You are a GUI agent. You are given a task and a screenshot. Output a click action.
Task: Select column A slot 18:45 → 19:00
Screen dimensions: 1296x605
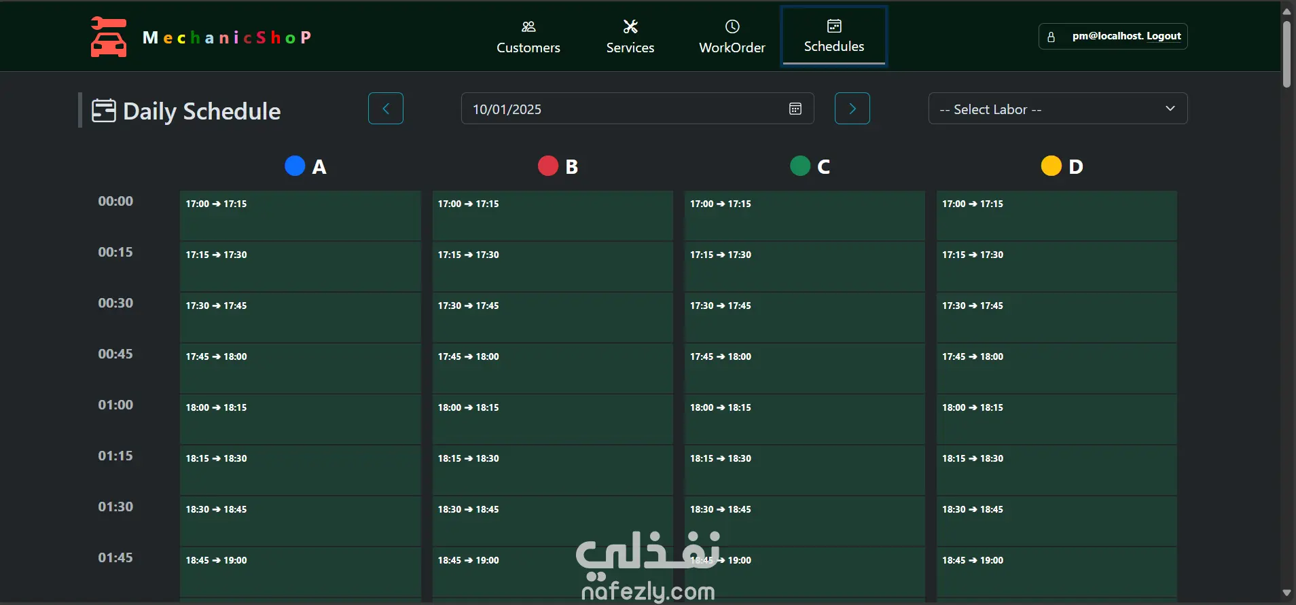coord(300,572)
